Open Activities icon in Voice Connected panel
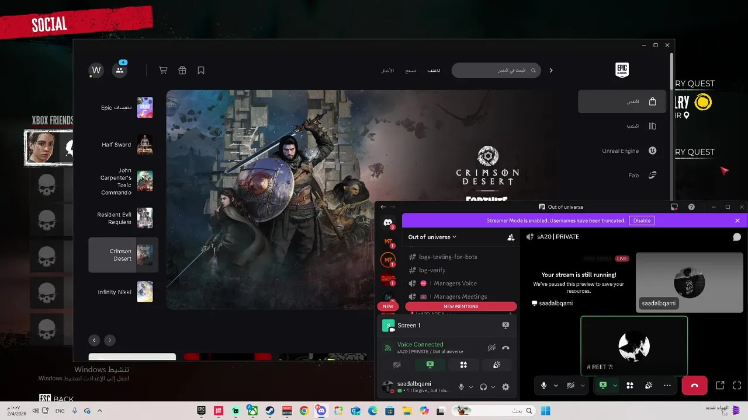 point(463,365)
